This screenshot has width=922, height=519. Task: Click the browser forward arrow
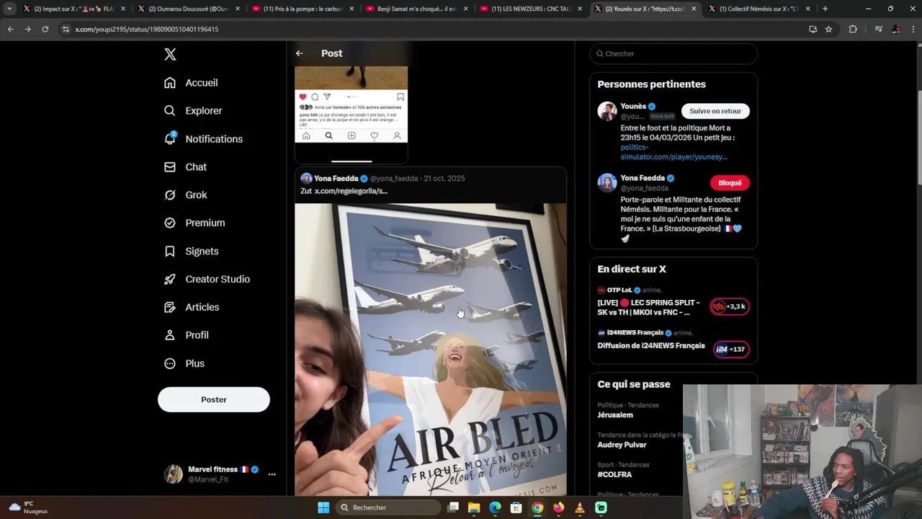point(27,29)
